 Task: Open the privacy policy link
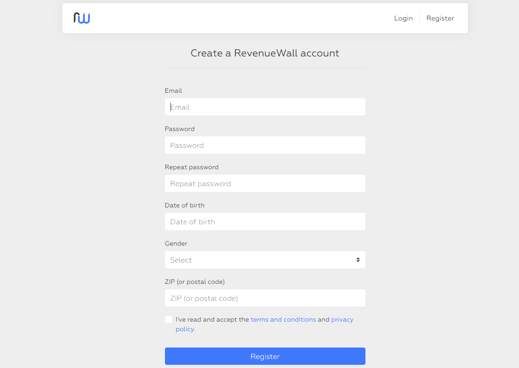click(342, 319)
